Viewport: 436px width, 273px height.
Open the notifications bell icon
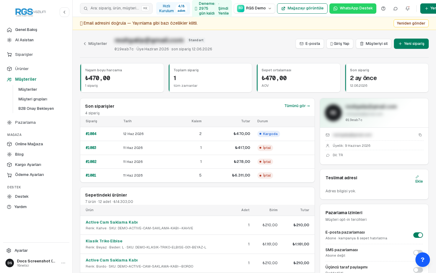[x=408, y=8]
